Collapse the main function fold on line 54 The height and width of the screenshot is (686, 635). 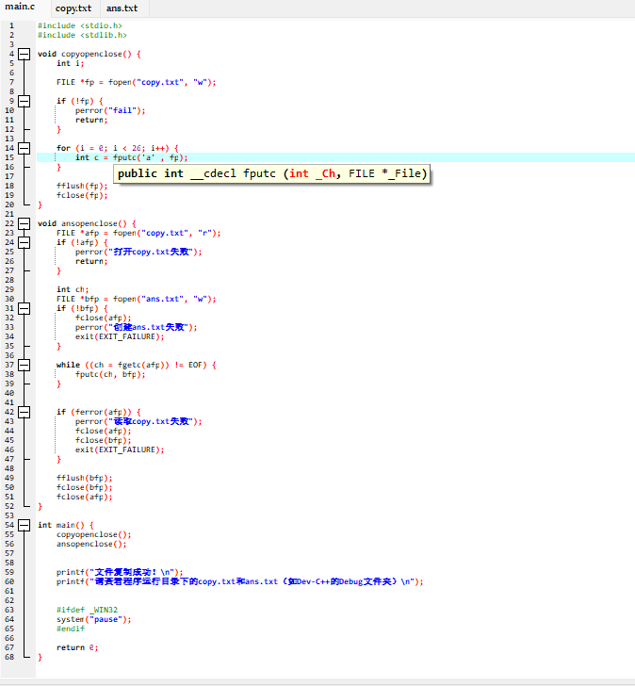[x=24, y=525]
